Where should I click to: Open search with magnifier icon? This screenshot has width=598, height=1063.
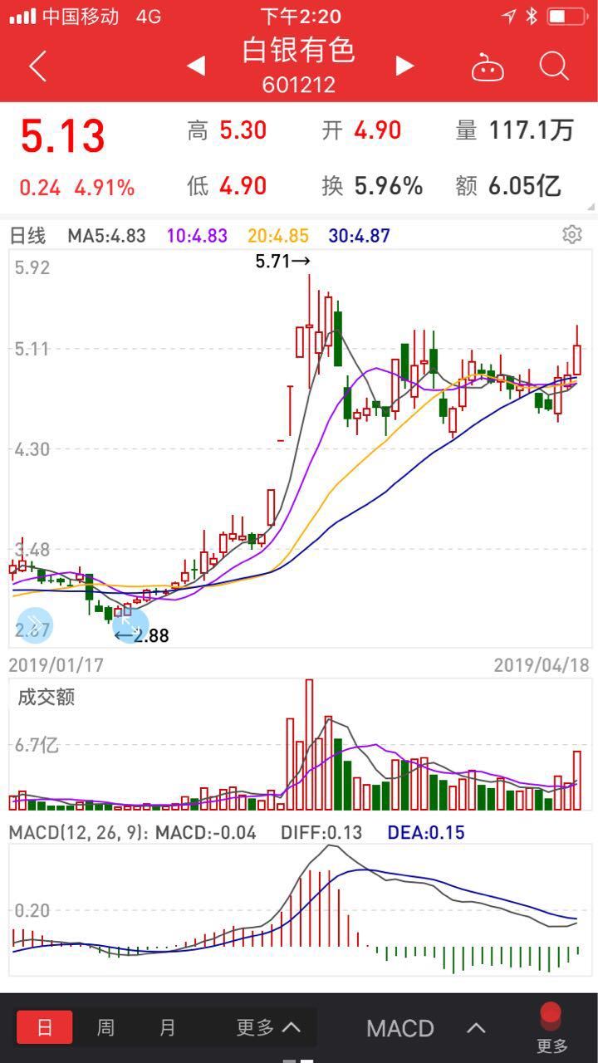coord(553,66)
